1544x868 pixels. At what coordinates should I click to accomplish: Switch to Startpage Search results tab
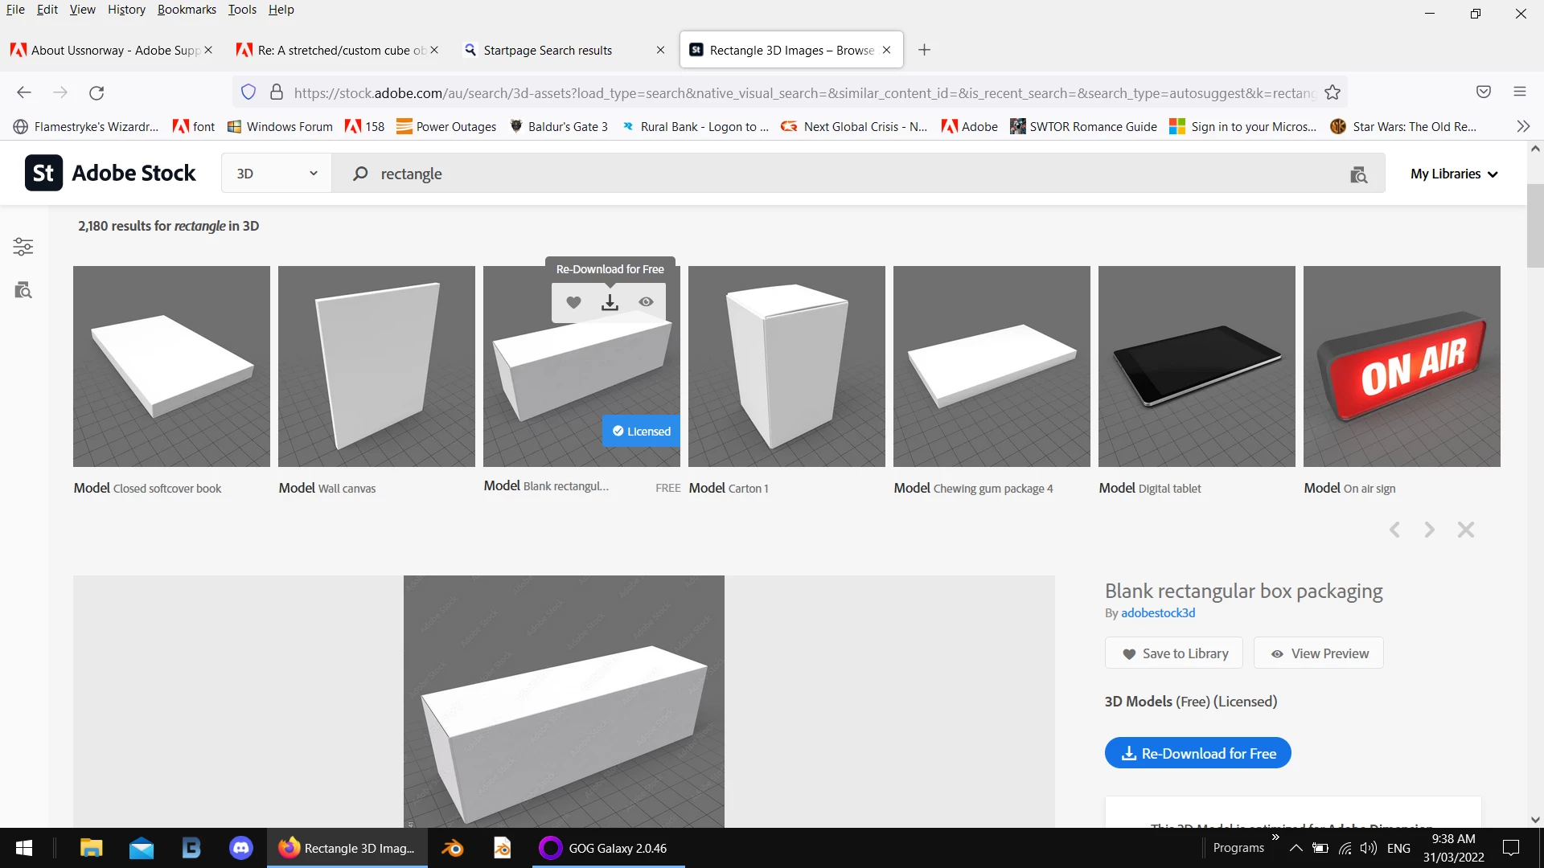547,50
